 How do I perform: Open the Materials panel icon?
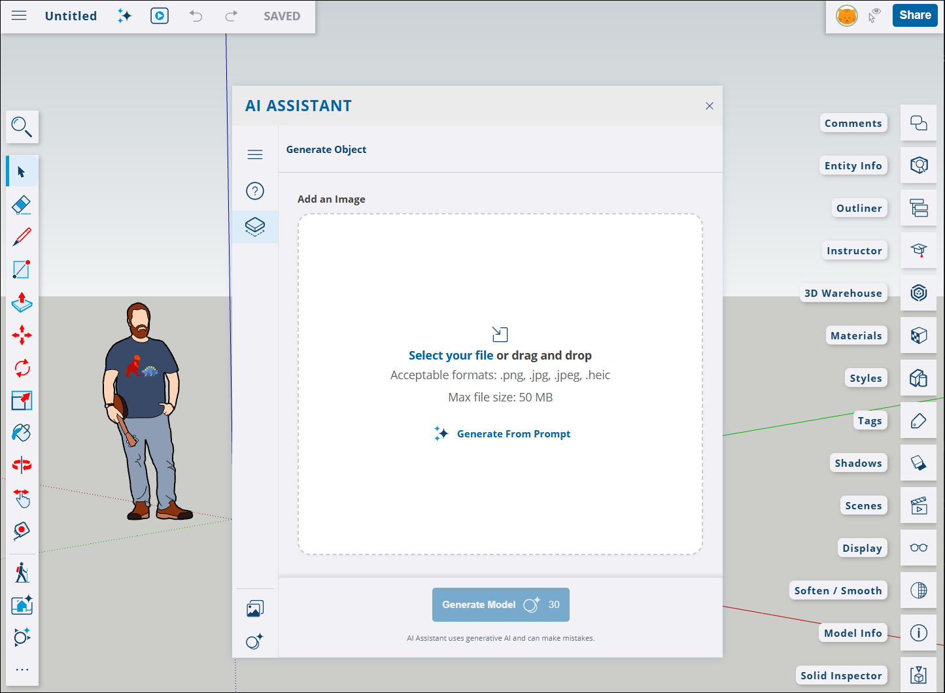918,335
